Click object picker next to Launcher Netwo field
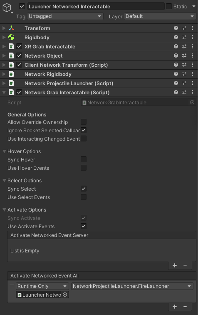 point(65,295)
